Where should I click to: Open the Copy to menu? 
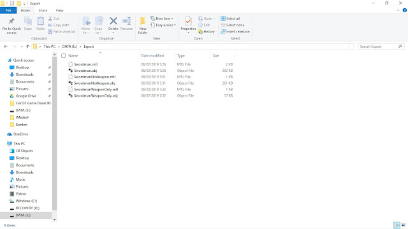tap(98, 25)
